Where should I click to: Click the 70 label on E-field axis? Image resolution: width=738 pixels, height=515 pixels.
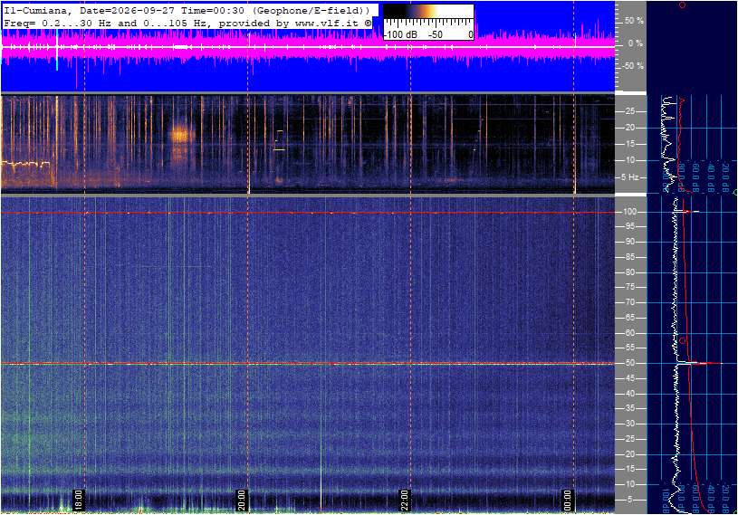tap(629, 302)
